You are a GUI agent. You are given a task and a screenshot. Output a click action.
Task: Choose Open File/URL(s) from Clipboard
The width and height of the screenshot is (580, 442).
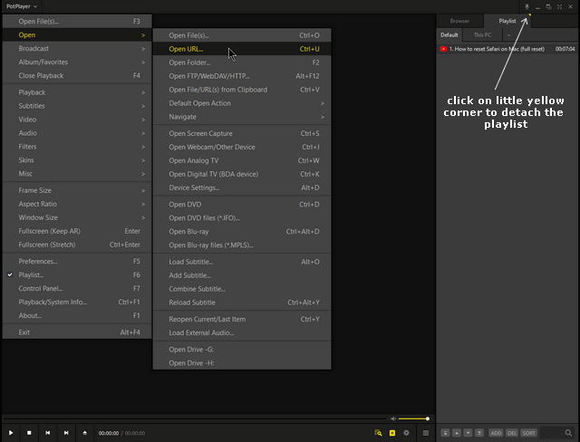pyautogui.click(x=242, y=90)
